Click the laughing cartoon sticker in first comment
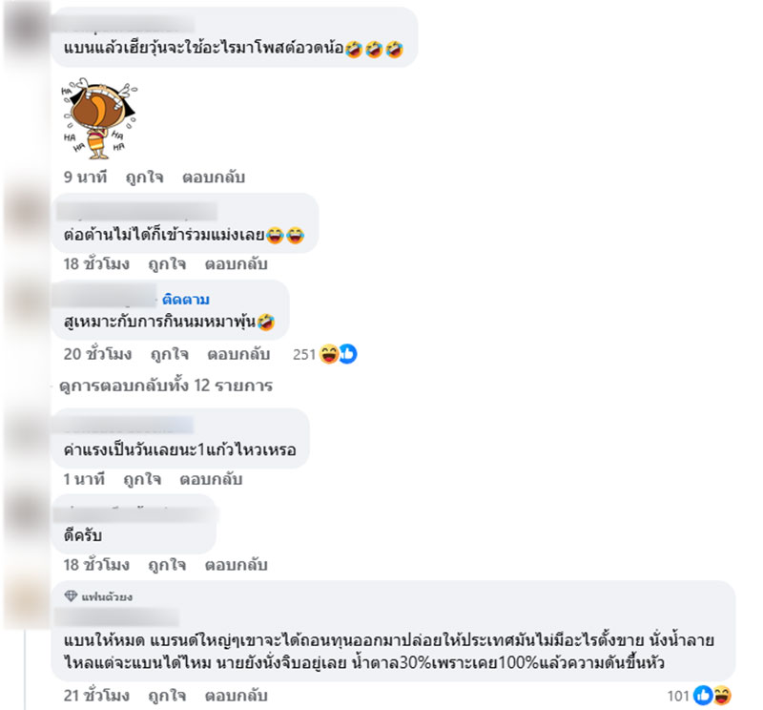 pos(99,118)
